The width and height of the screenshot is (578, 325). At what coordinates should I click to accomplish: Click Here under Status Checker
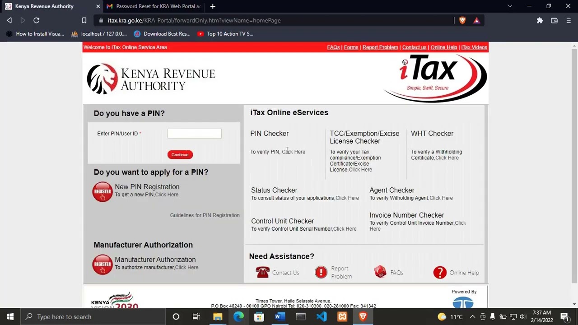[x=347, y=198]
